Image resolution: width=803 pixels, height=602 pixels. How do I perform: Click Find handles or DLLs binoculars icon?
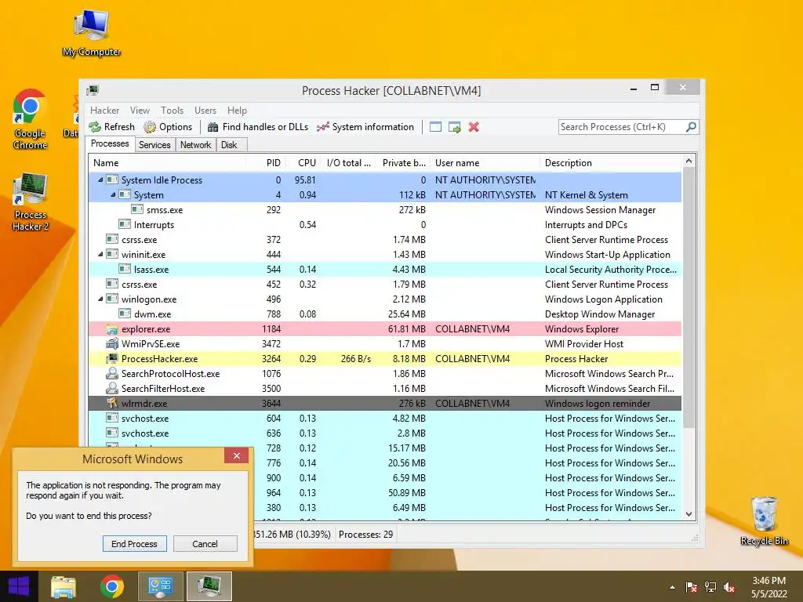213,127
